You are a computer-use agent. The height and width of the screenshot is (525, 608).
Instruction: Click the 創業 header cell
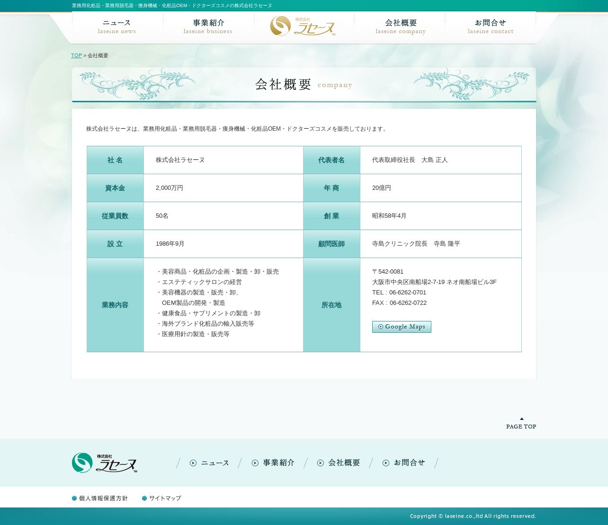(x=331, y=216)
